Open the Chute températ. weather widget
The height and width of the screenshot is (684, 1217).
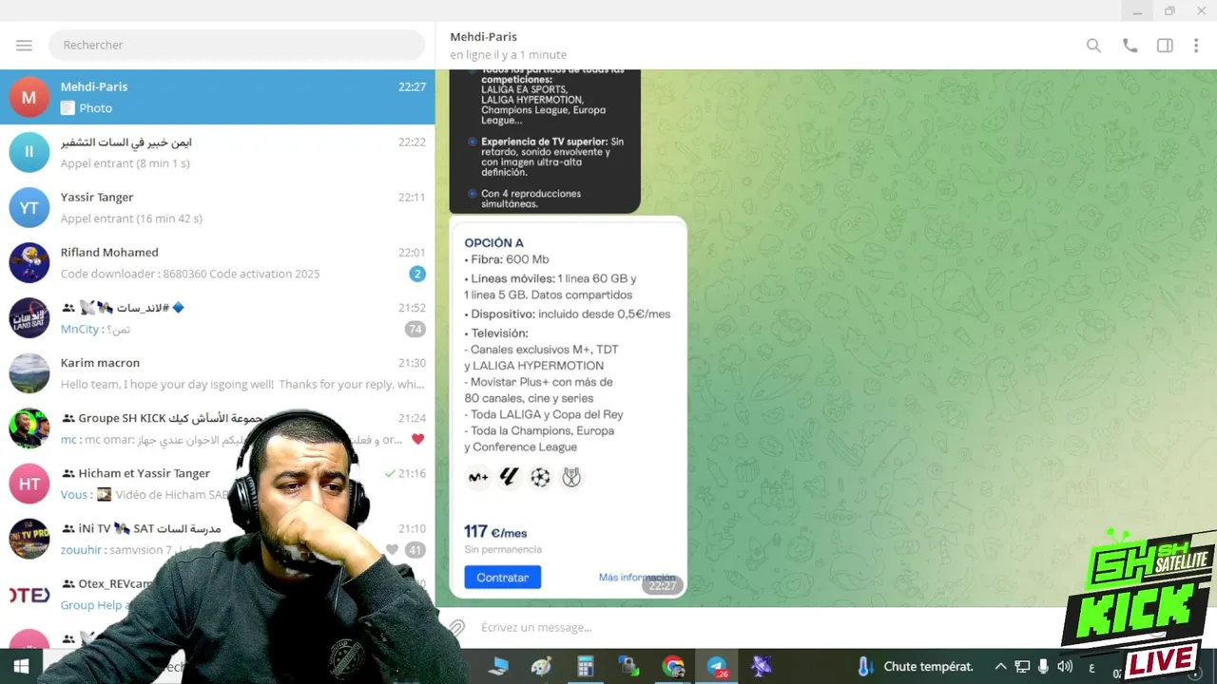pyautogui.click(x=916, y=667)
